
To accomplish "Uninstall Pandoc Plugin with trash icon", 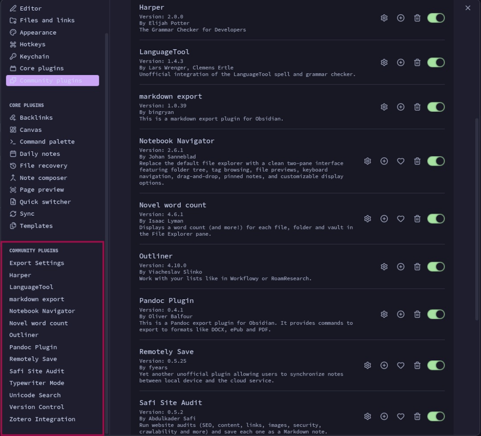I will (x=417, y=314).
